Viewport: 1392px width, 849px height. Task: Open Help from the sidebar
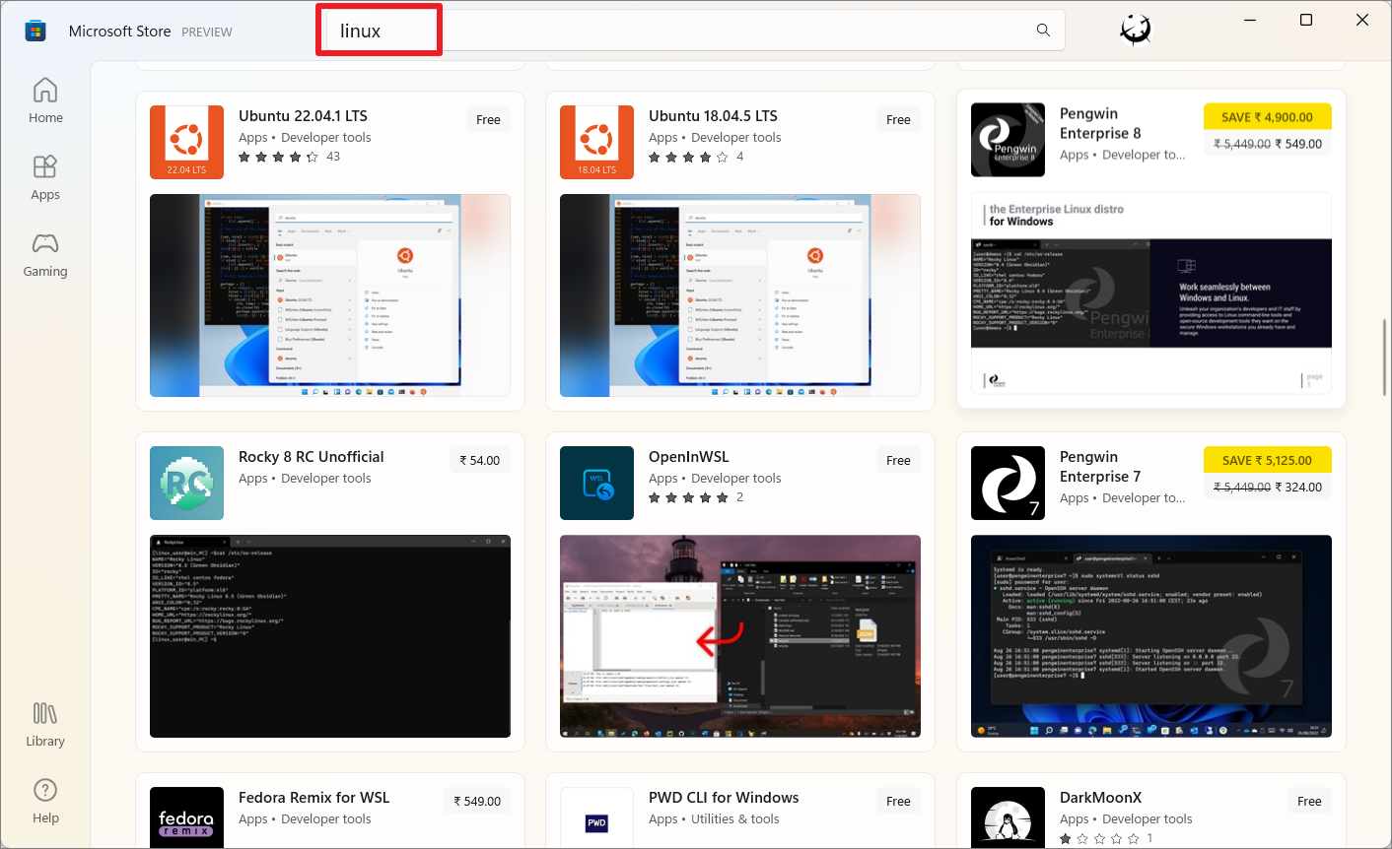click(x=45, y=800)
